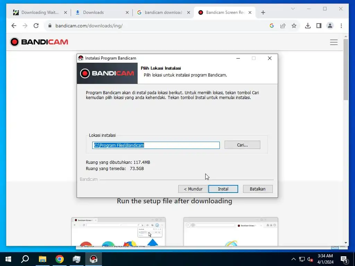Click the installer title bar Bandicam icon

tap(80, 58)
